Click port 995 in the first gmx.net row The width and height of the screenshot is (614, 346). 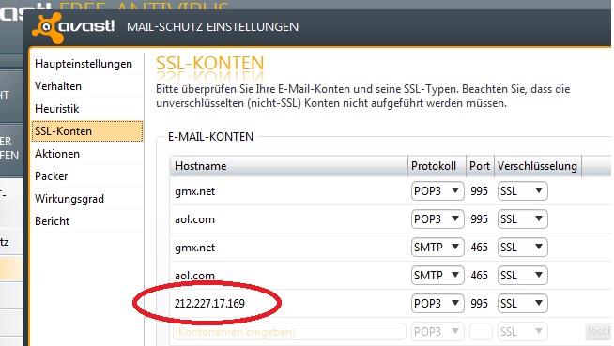tap(480, 191)
